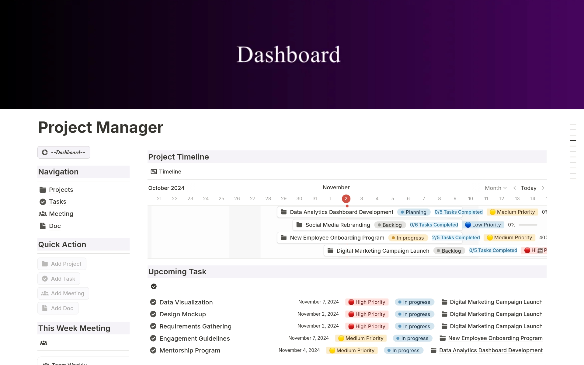Screen dimensions: 584x365
Task: Click the next-period chevron near Today
Action: [543, 188]
